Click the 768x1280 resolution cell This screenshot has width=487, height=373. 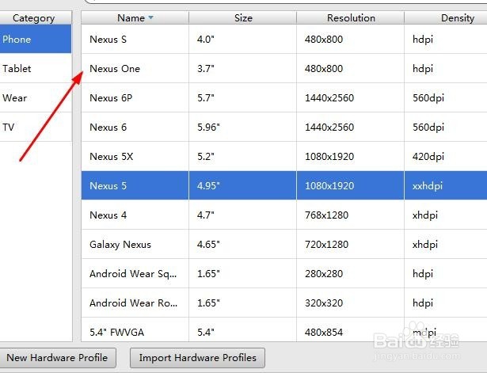point(351,215)
